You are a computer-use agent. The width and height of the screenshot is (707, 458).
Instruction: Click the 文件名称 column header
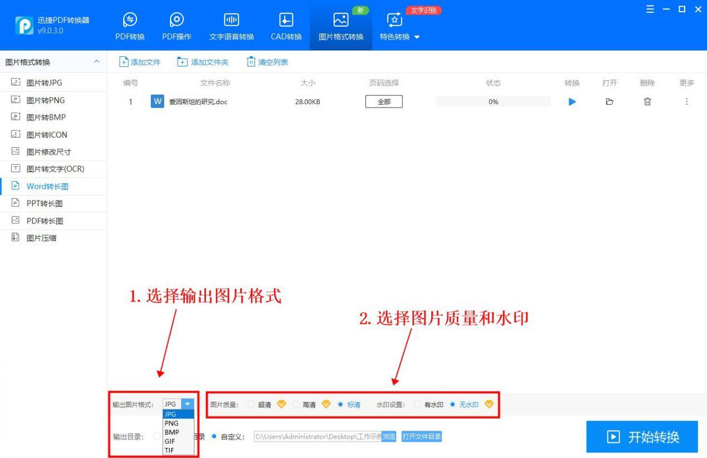click(x=215, y=83)
